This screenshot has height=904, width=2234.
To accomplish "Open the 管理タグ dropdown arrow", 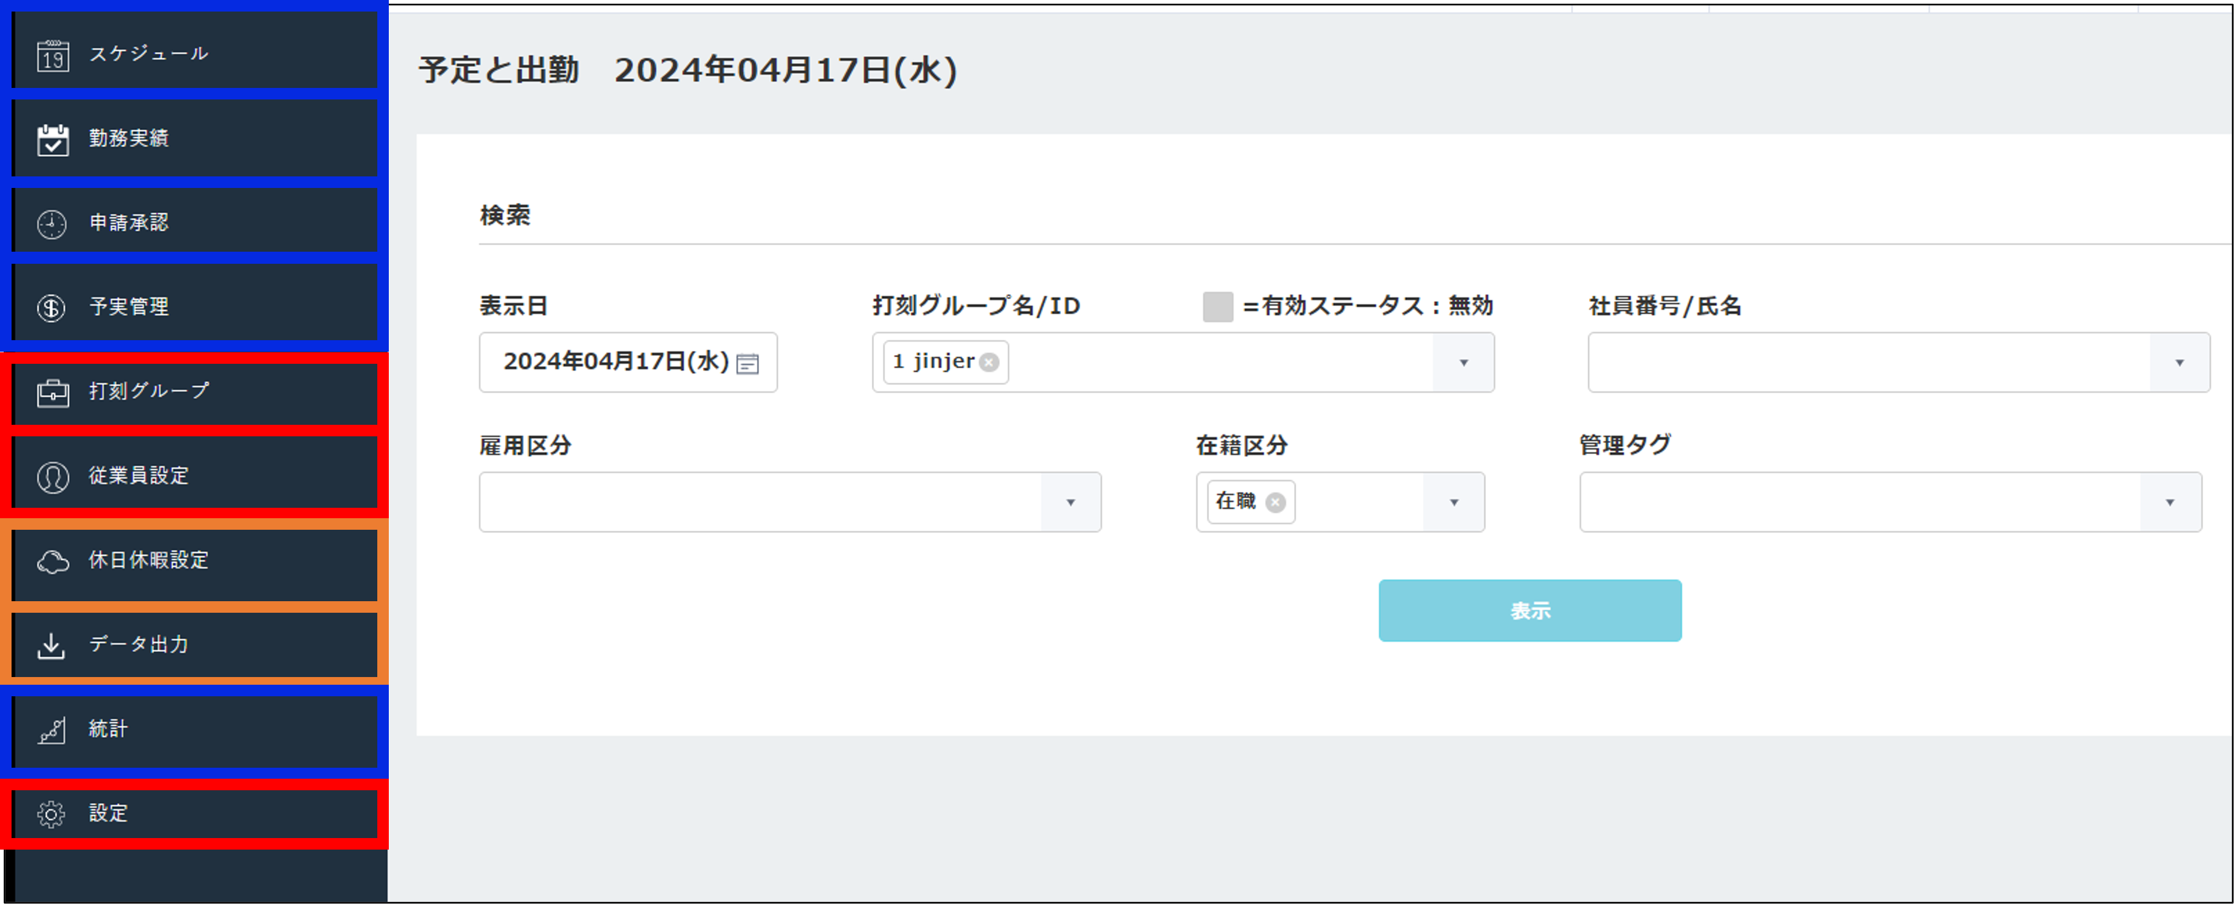I will [x=2169, y=503].
